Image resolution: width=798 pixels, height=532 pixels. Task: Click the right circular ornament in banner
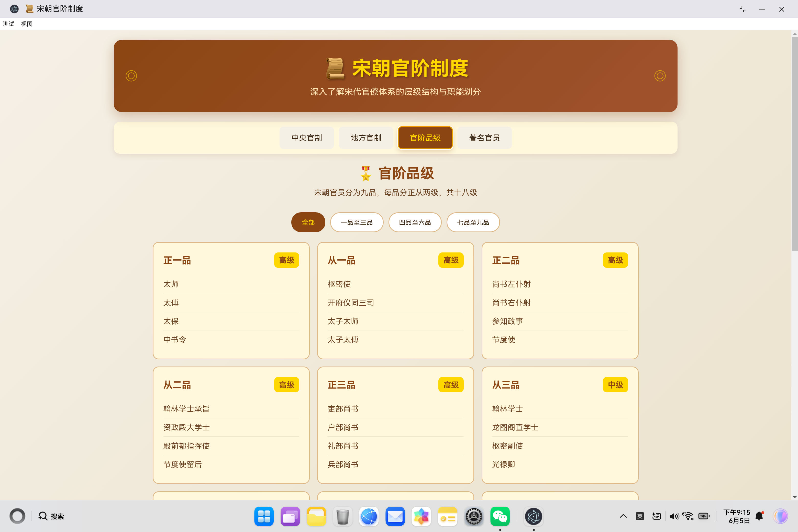[660, 76]
